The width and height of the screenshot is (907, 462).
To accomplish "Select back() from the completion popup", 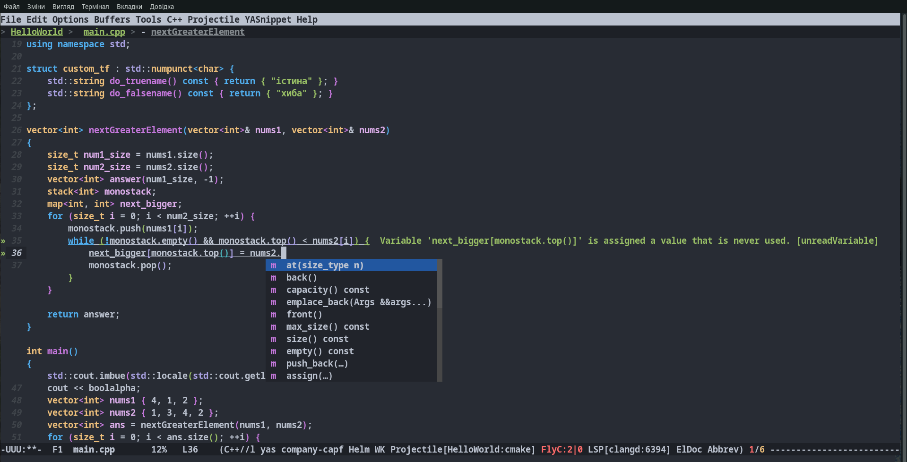I will [x=302, y=278].
